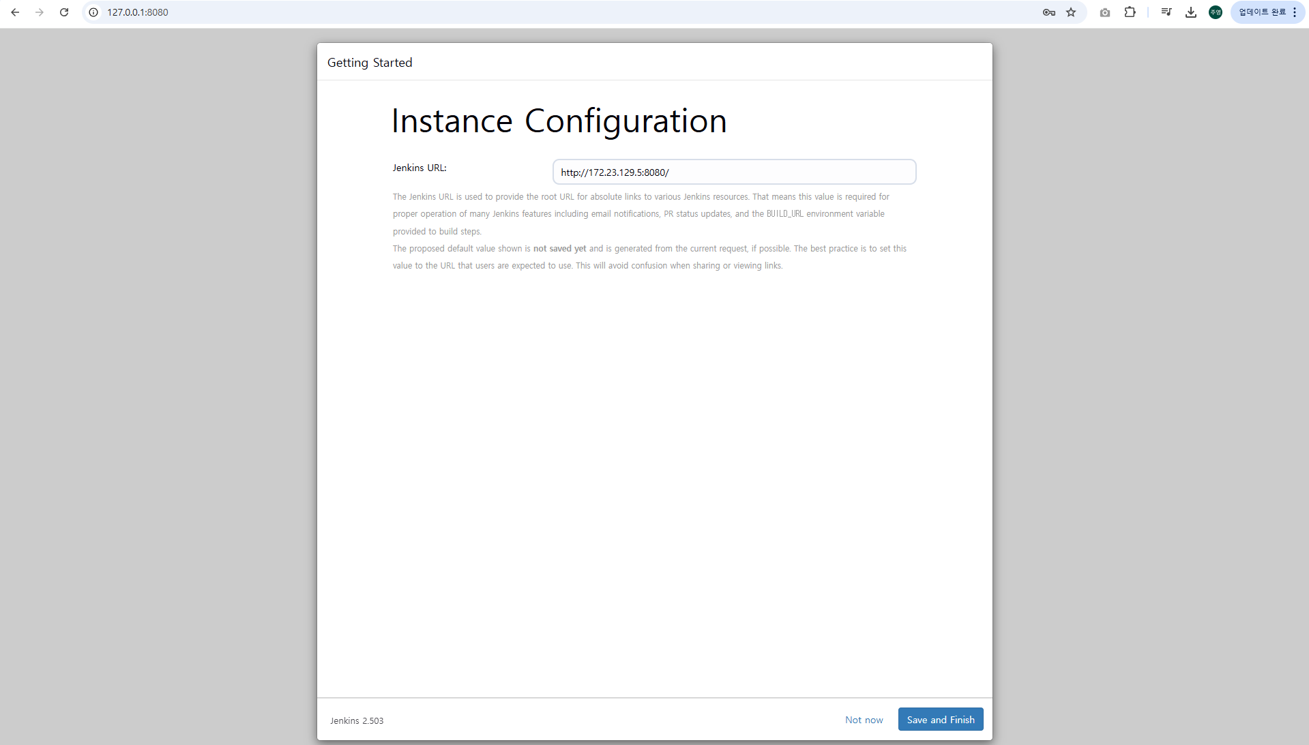View site information icon in address bar
Viewport: 1309px width, 745px height.
pyautogui.click(x=93, y=12)
